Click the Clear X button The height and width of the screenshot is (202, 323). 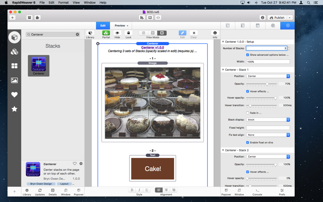[194, 34]
